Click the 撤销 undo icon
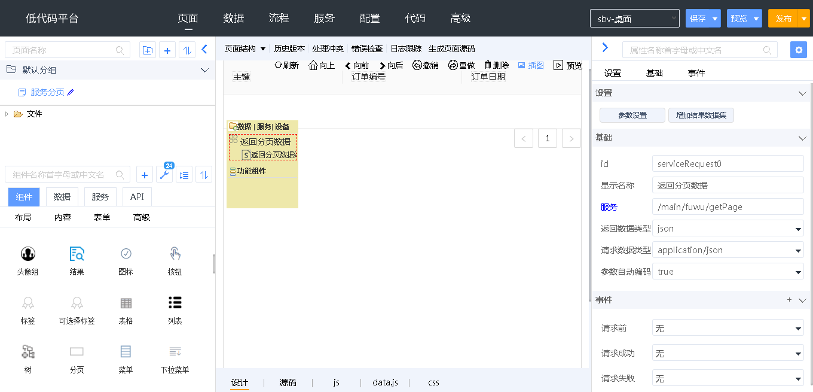 click(x=417, y=65)
